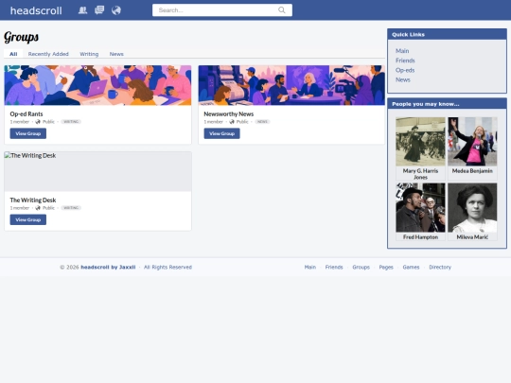Click the 1 member text under Newsworthy News
This screenshot has width=511, height=383.
coord(214,122)
